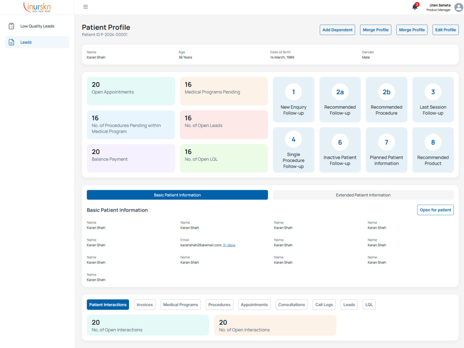
Task: Open the 3+ More emails link
Action: 229,245
